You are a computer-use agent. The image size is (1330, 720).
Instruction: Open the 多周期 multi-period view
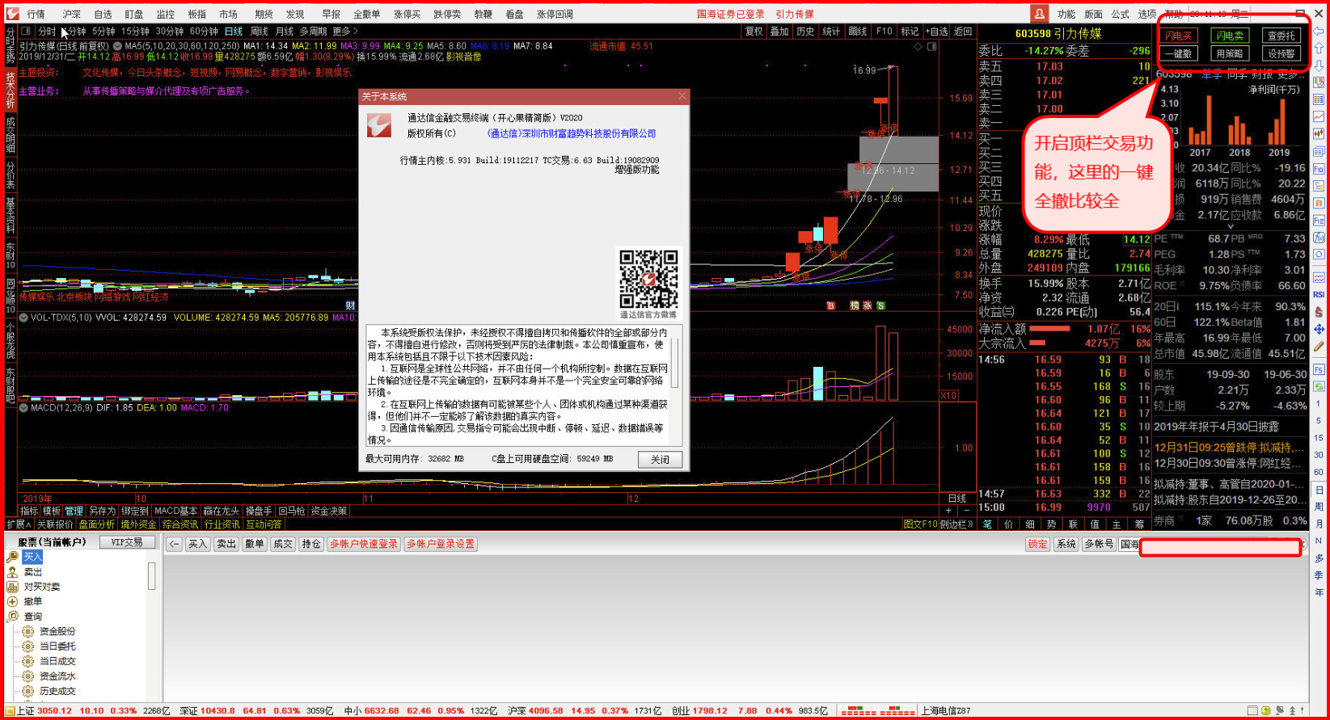(313, 32)
